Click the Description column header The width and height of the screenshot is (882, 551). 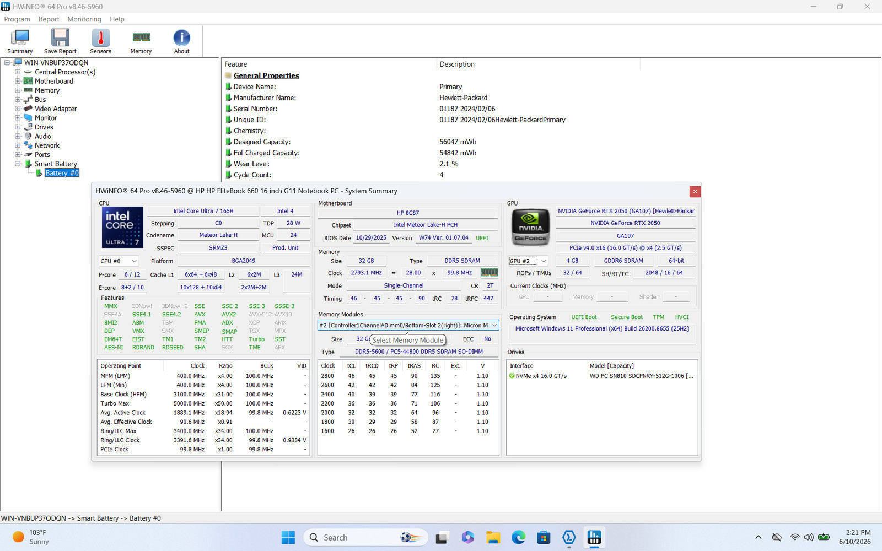pos(538,64)
